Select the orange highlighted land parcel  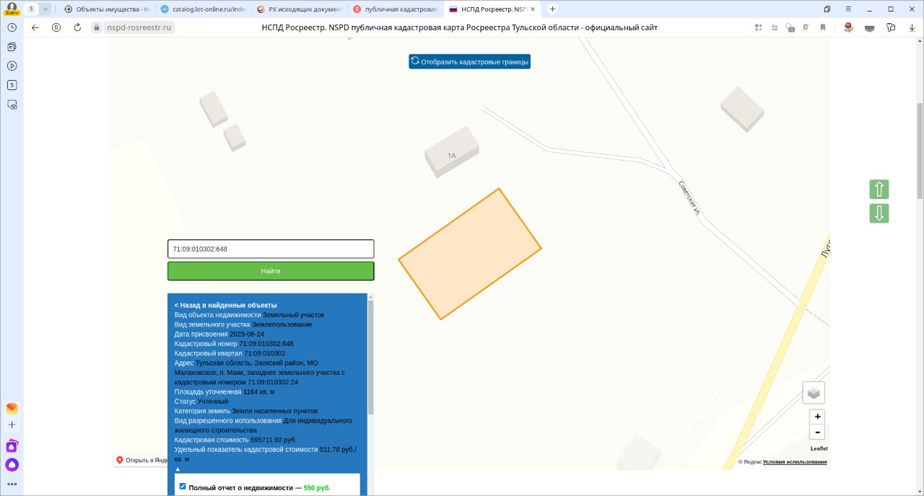pyautogui.click(x=470, y=254)
